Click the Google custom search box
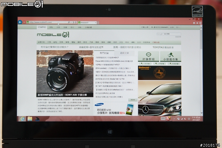 [x=169, y=34]
